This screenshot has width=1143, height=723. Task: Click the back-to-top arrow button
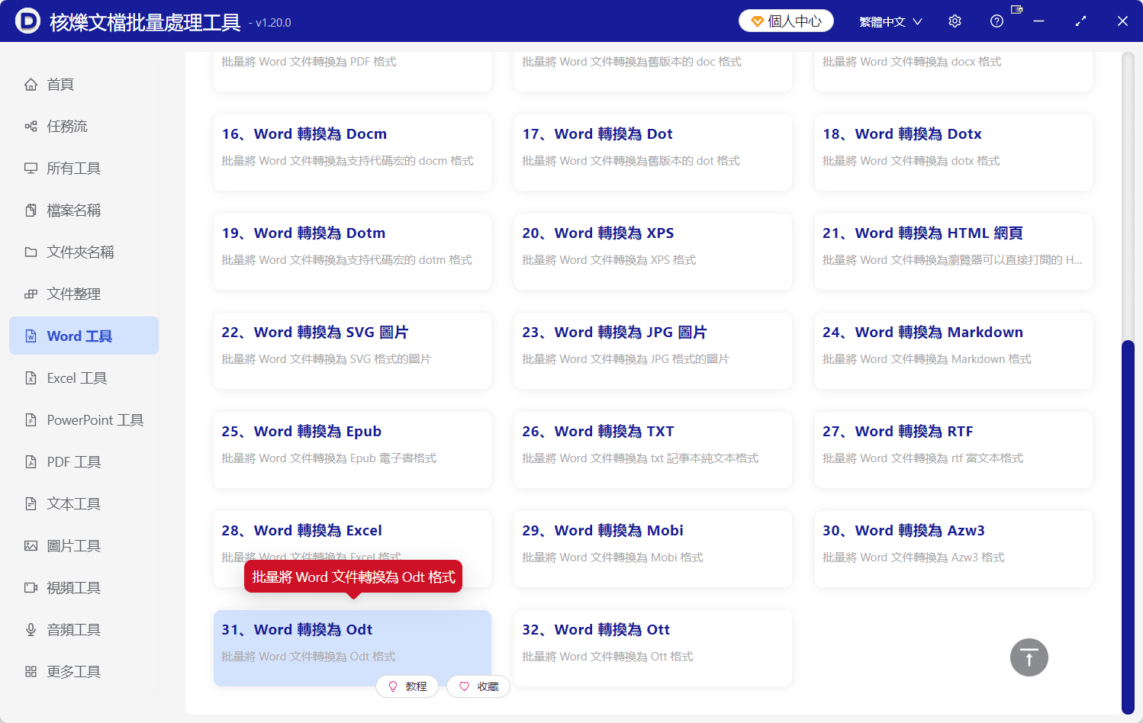tap(1029, 657)
